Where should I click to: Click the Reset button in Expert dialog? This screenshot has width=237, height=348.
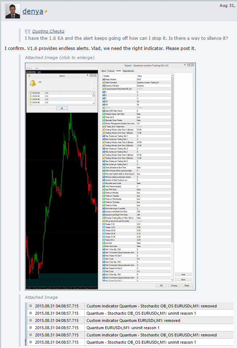coord(187,286)
